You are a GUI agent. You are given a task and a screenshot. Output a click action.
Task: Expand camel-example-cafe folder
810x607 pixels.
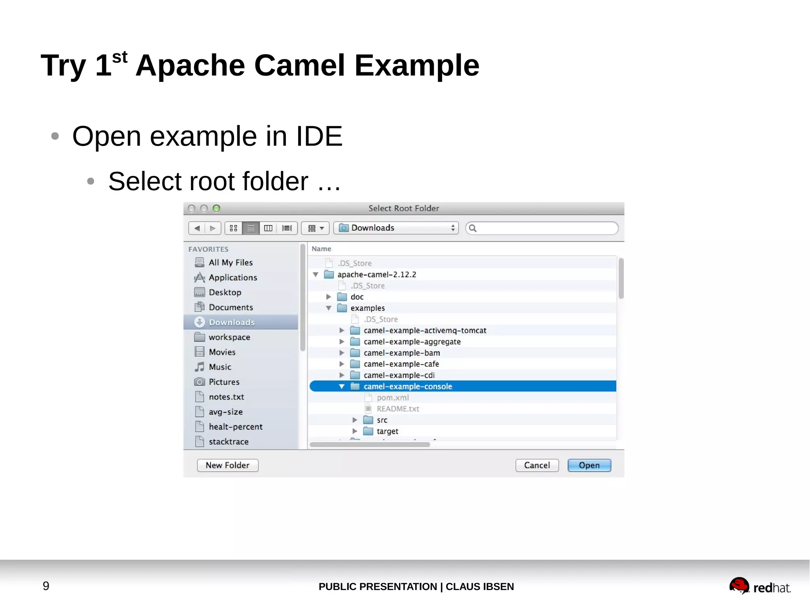(x=342, y=364)
